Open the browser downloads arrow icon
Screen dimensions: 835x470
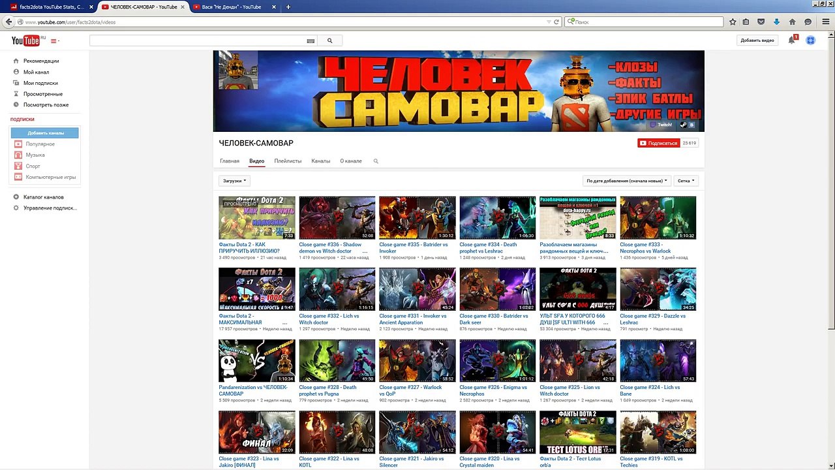pos(776,22)
